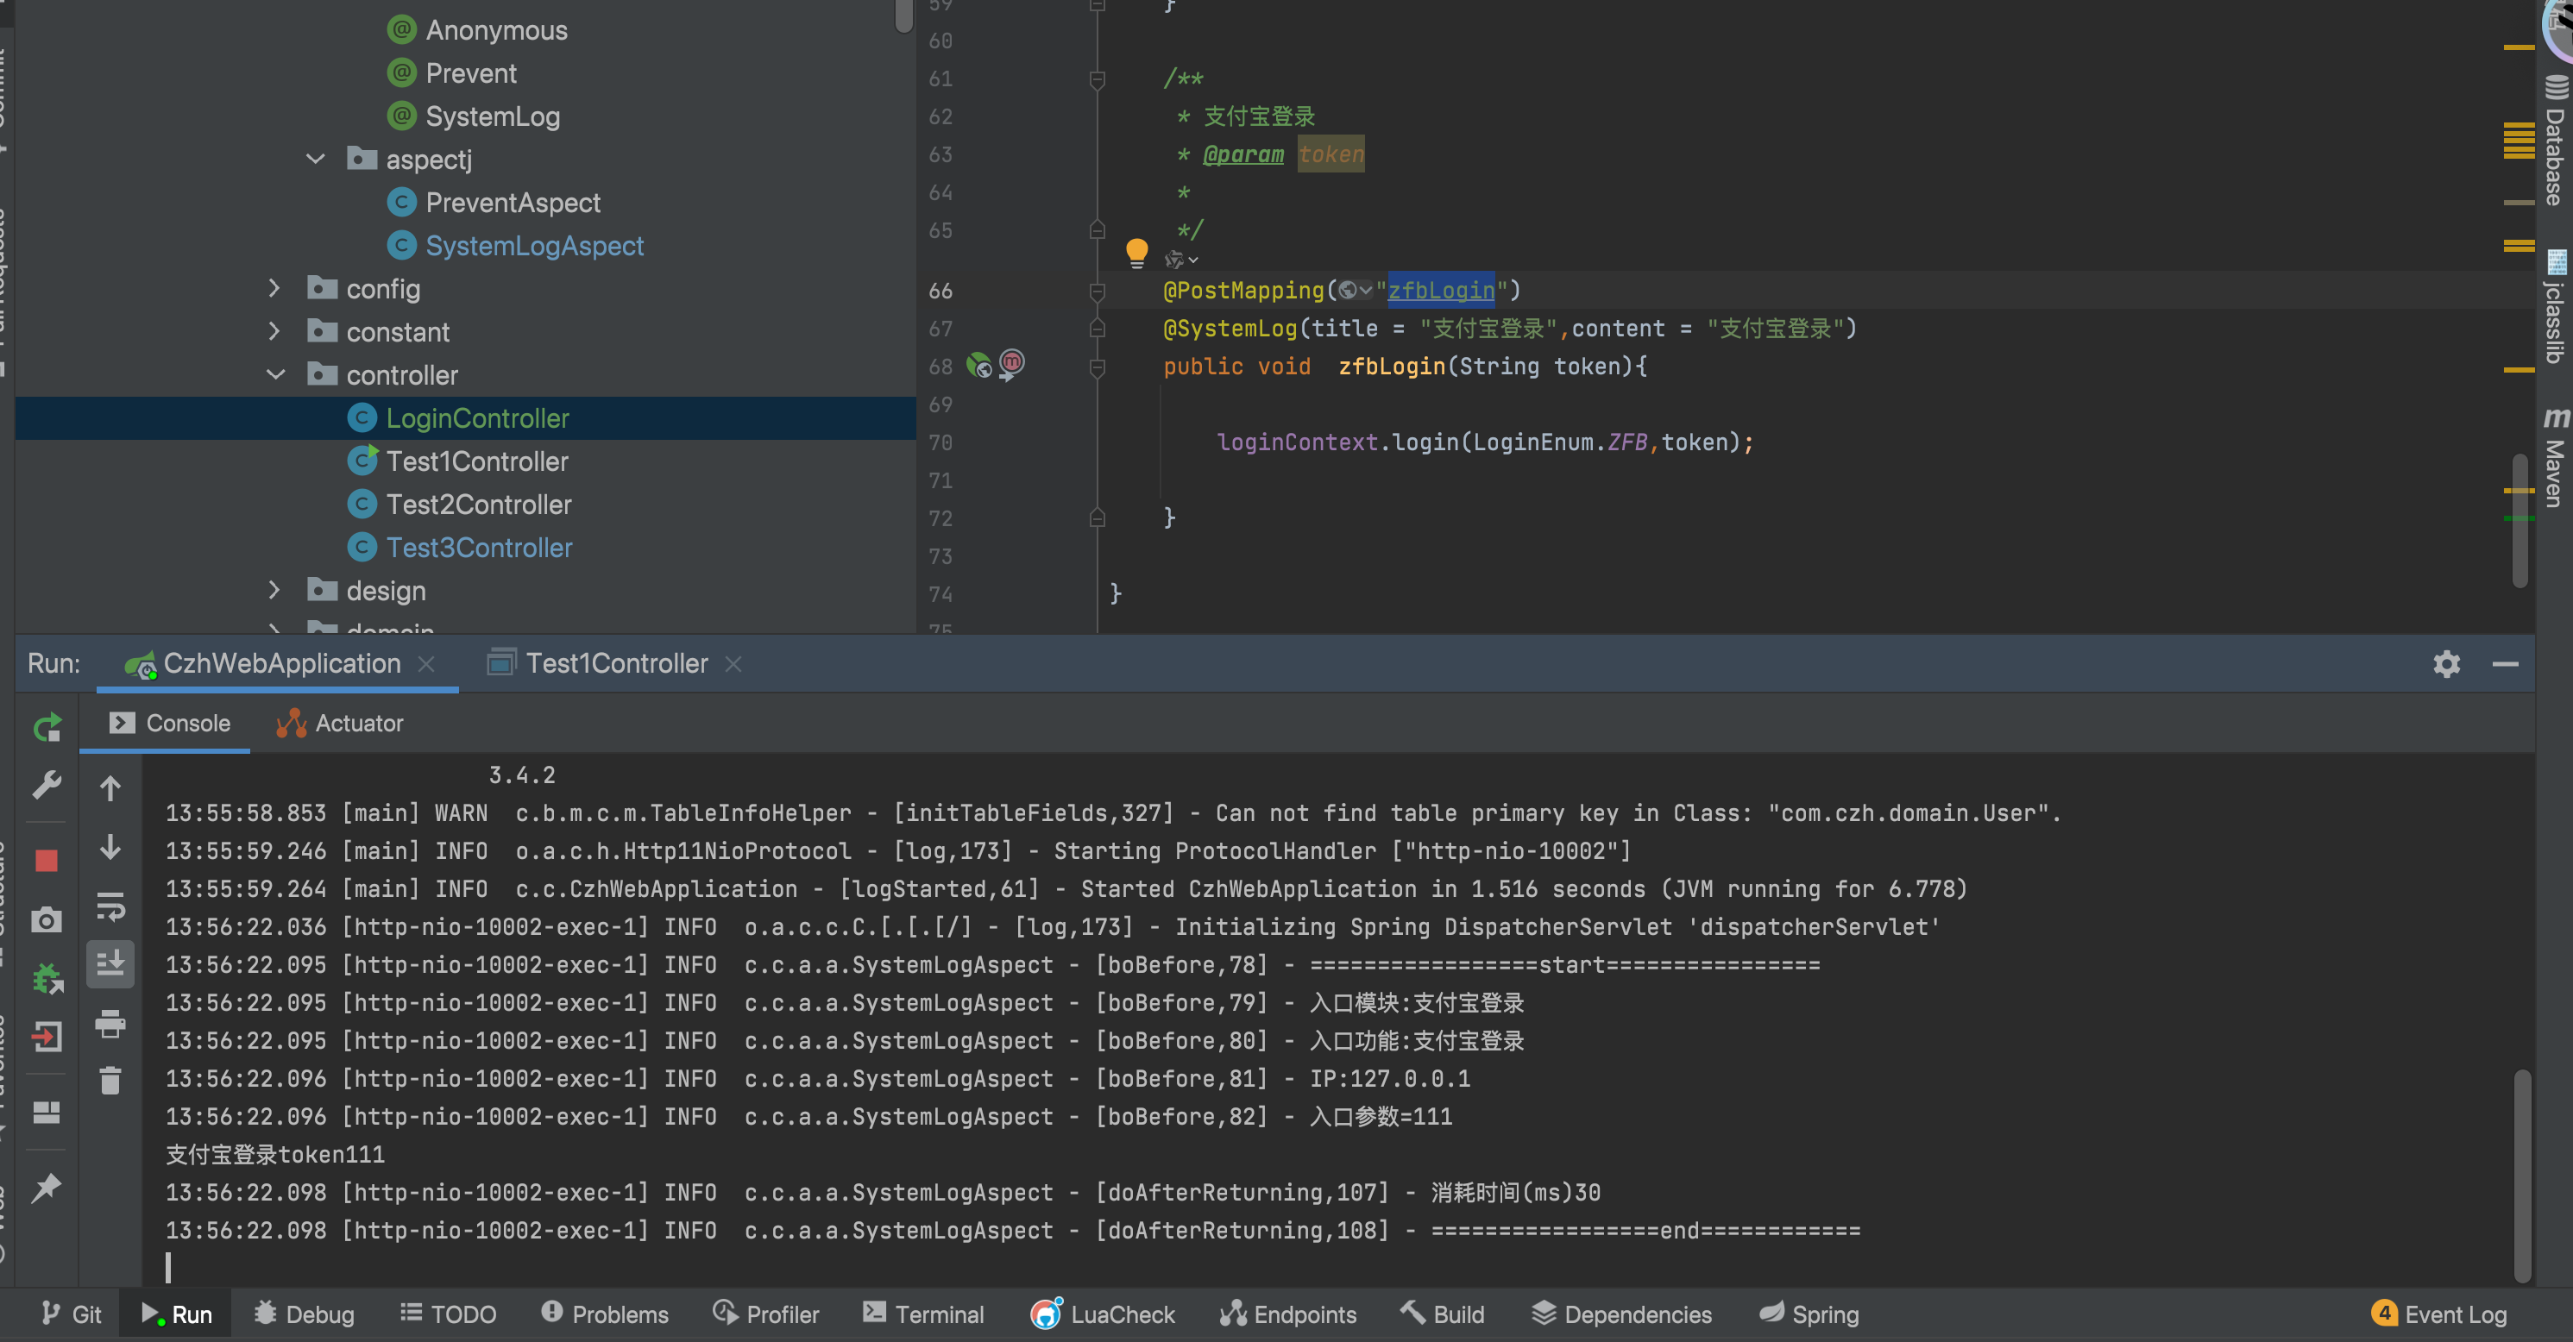Image resolution: width=2573 pixels, height=1342 pixels.
Task: Open Test1Controller in the project tree
Action: [477, 461]
